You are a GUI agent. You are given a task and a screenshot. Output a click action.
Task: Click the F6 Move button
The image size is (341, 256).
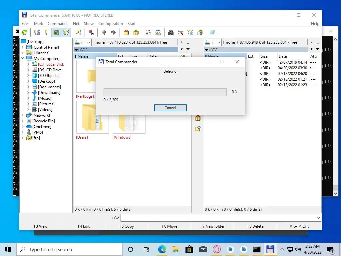[170, 226]
